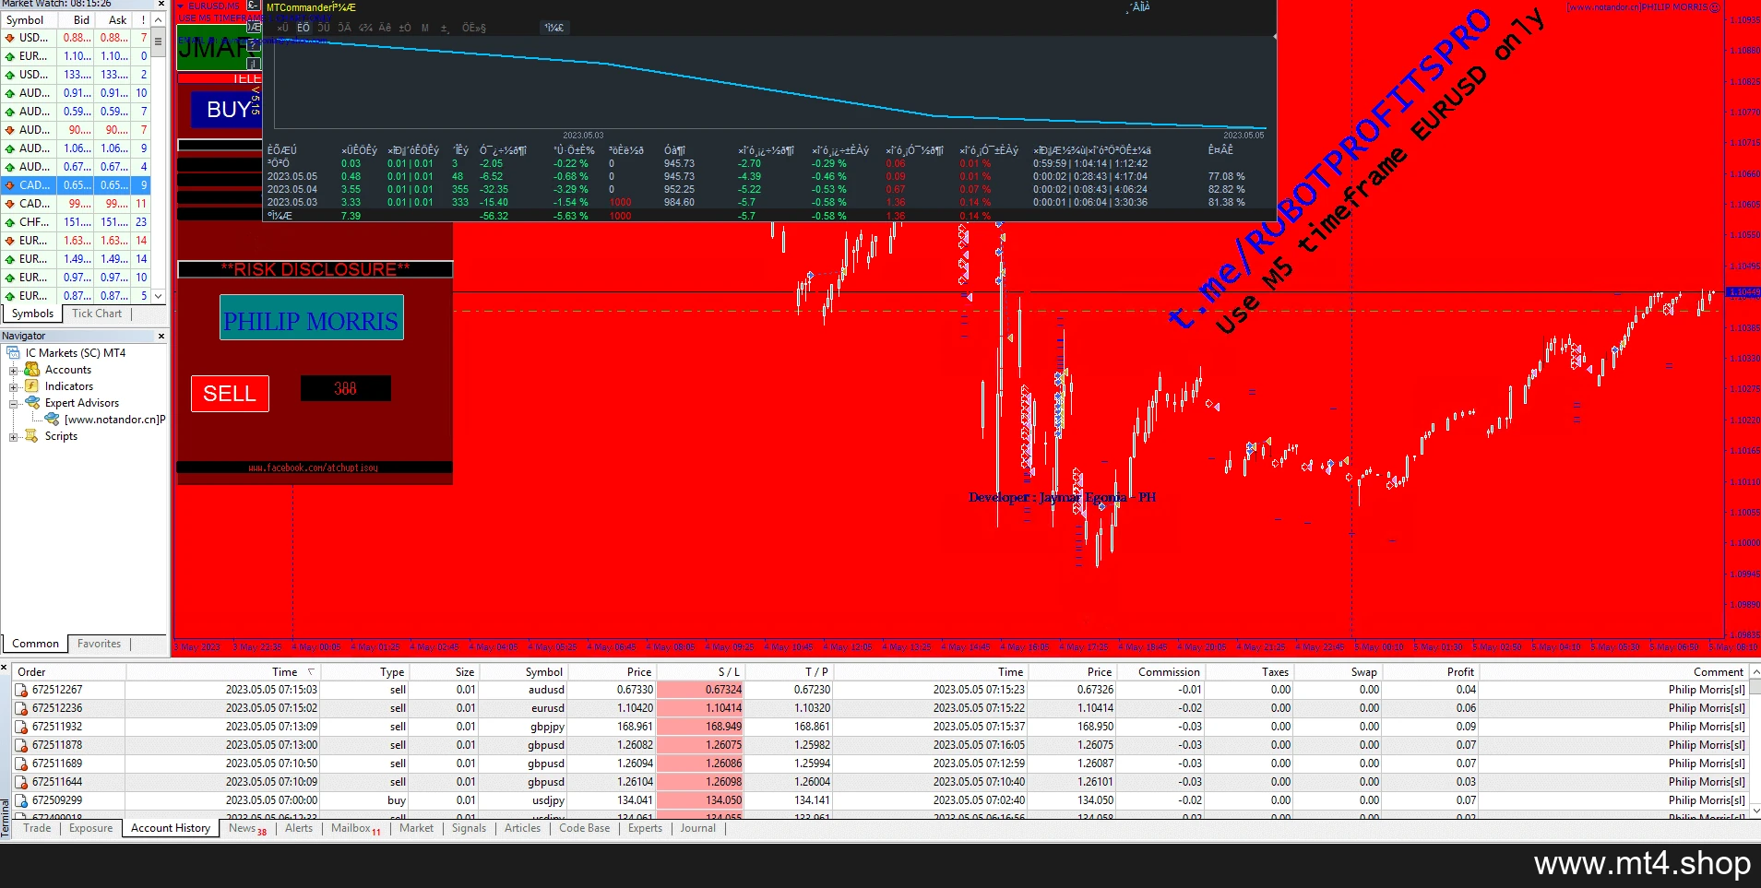Click the S / L column header

[x=700, y=672]
